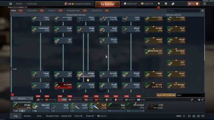The image size is (214, 120).
Task: Select the Germany nation
Action: pos(51,100)
